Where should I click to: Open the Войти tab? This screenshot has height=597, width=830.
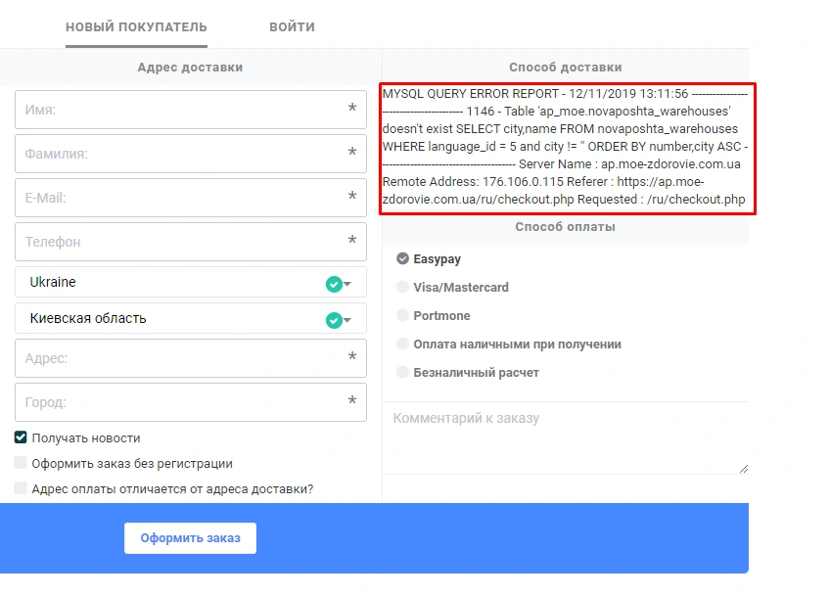292,27
